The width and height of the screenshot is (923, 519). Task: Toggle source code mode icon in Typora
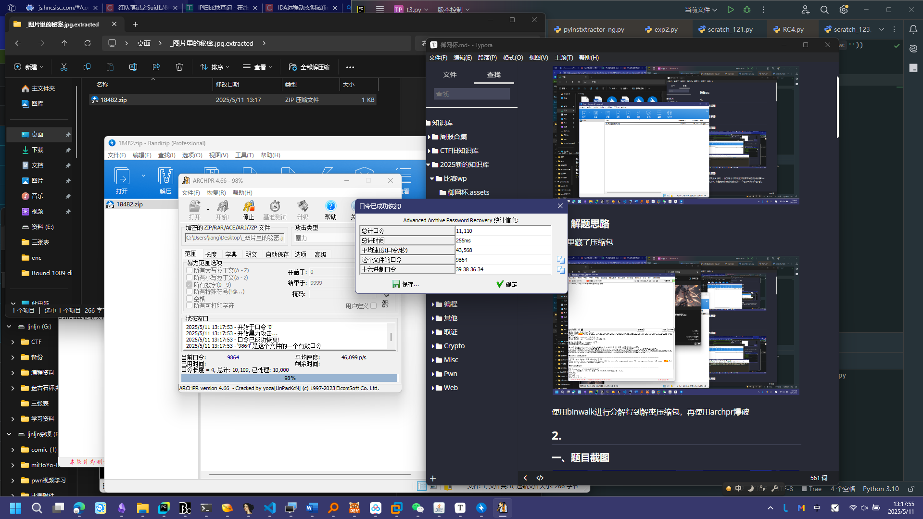pos(540,478)
